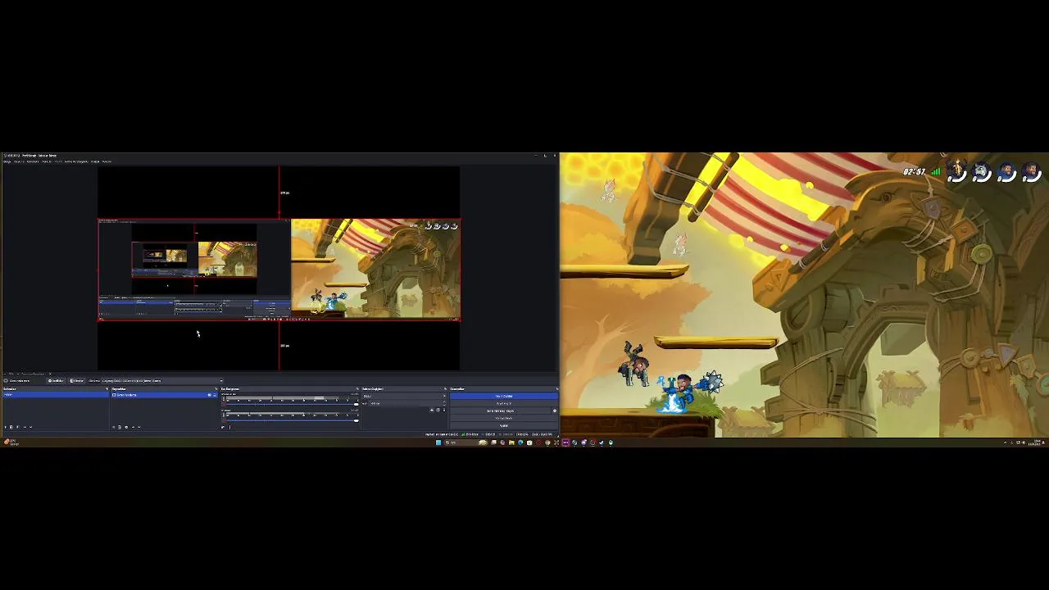Move scene down arrow in Scenes dock
The height and width of the screenshot is (590, 1049).
31,427
